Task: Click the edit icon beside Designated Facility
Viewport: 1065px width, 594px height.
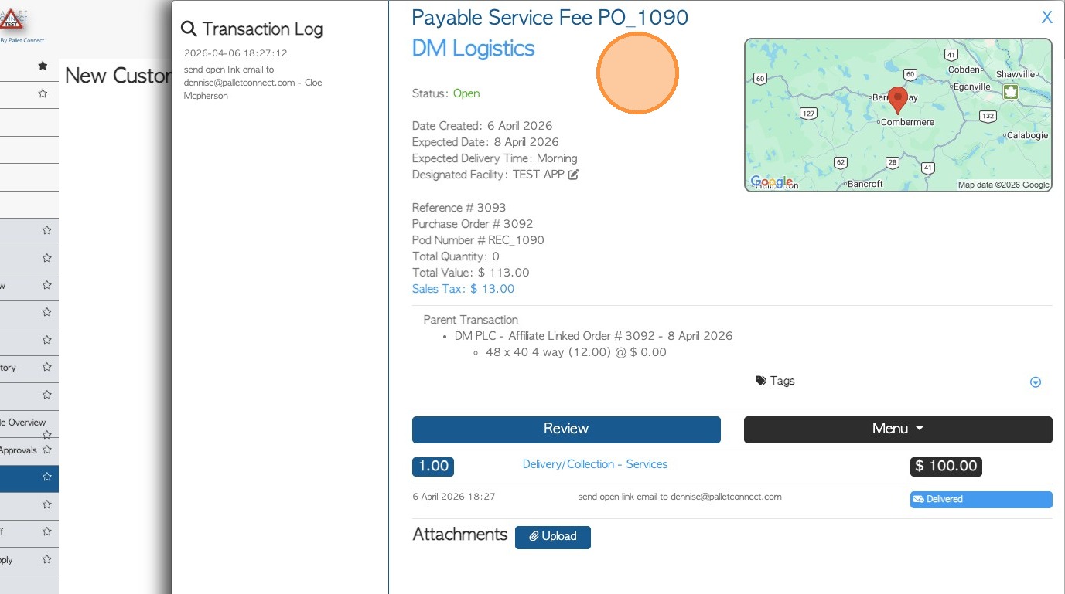Action: pos(573,175)
